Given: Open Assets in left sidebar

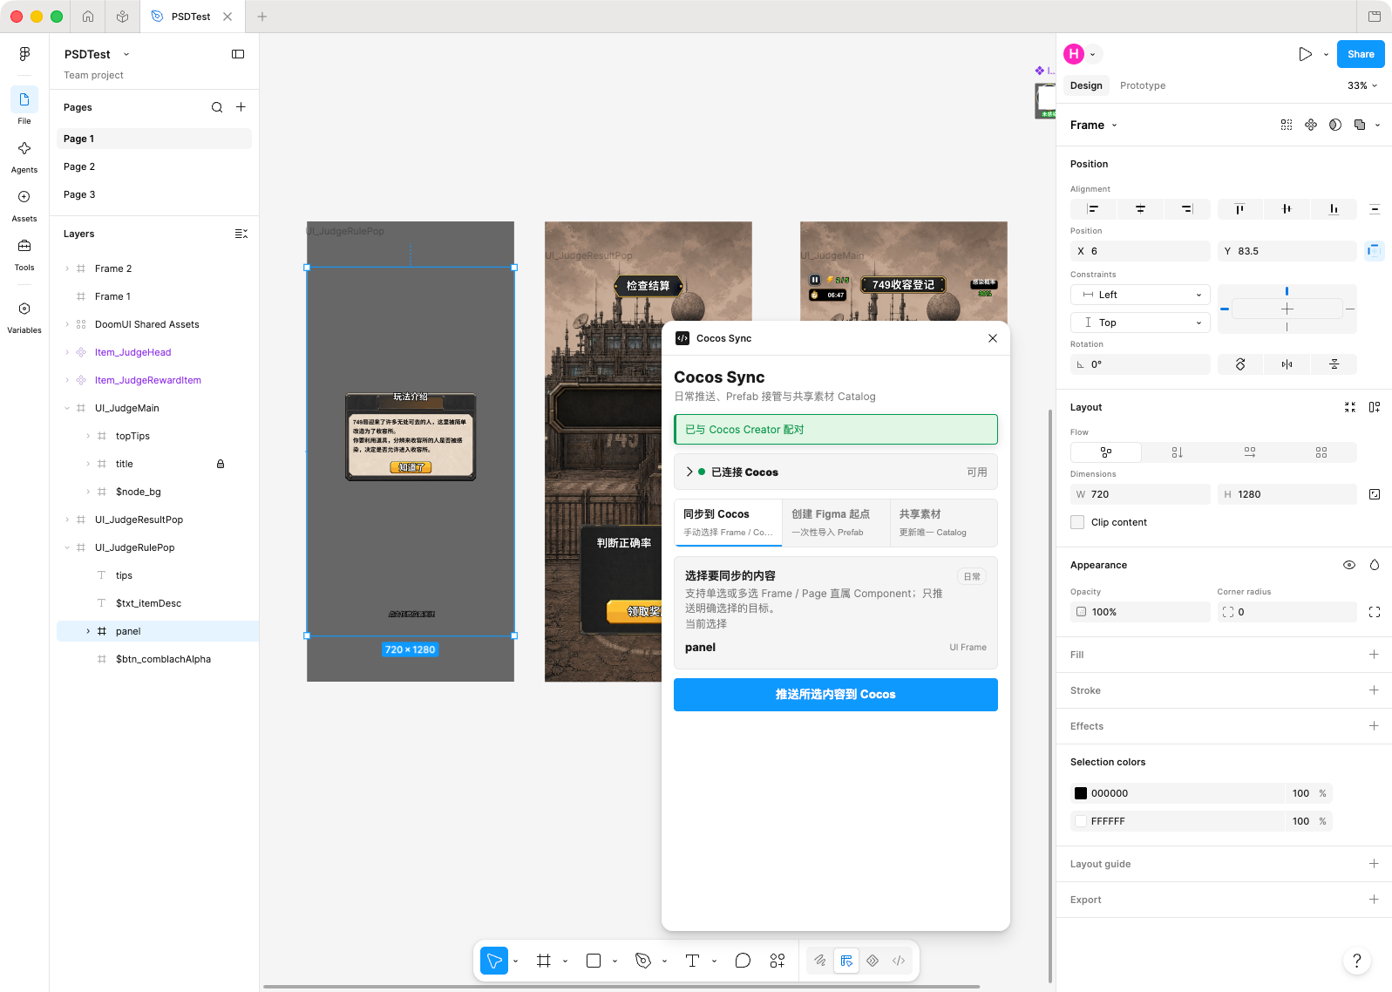Looking at the screenshot, I should click(x=24, y=206).
